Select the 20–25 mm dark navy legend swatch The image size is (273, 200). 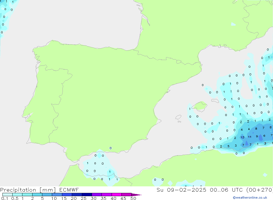(x=77, y=195)
